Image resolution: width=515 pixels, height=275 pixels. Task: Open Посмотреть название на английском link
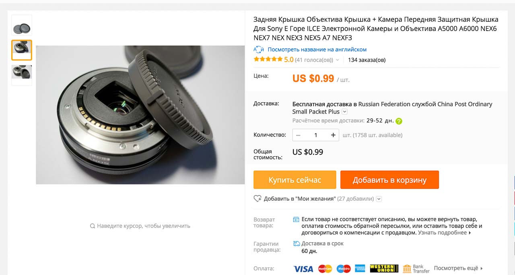317,50
